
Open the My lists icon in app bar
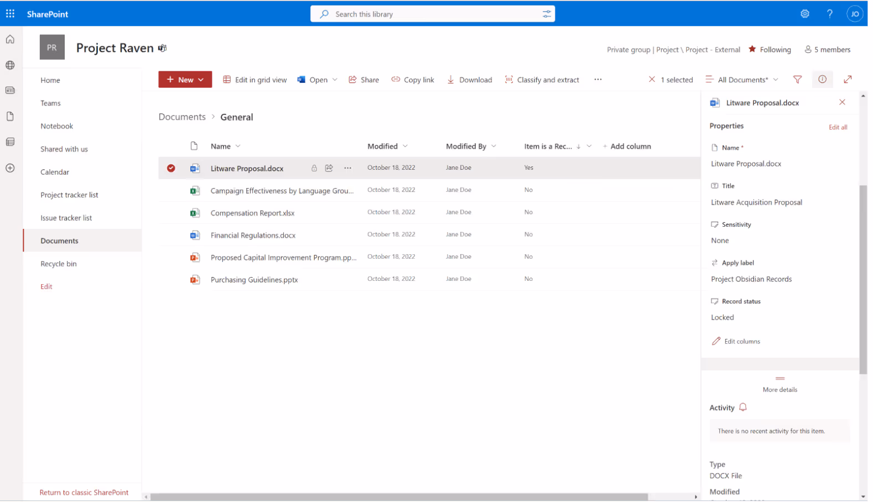[10, 142]
